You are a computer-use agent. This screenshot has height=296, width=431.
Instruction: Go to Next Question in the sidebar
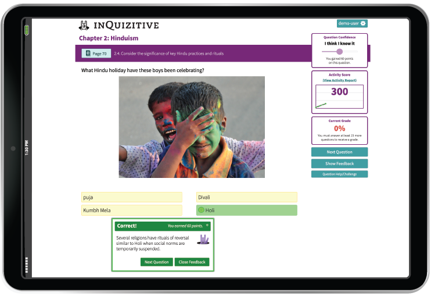(339, 152)
